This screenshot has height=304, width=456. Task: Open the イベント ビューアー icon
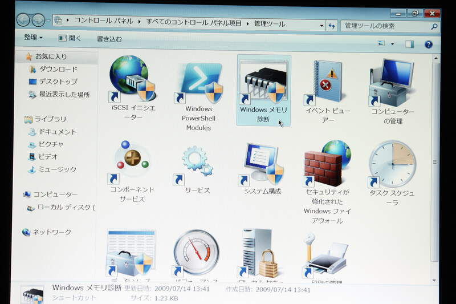click(326, 83)
